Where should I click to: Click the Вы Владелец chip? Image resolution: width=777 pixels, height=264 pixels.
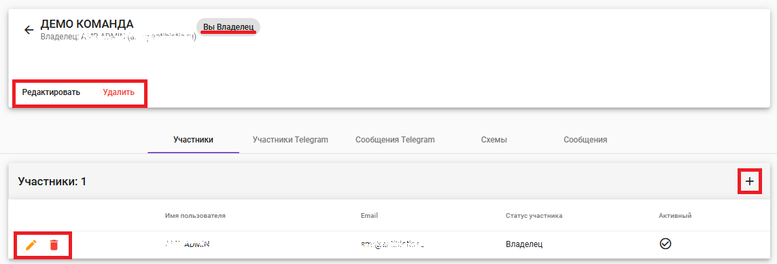point(228,26)
